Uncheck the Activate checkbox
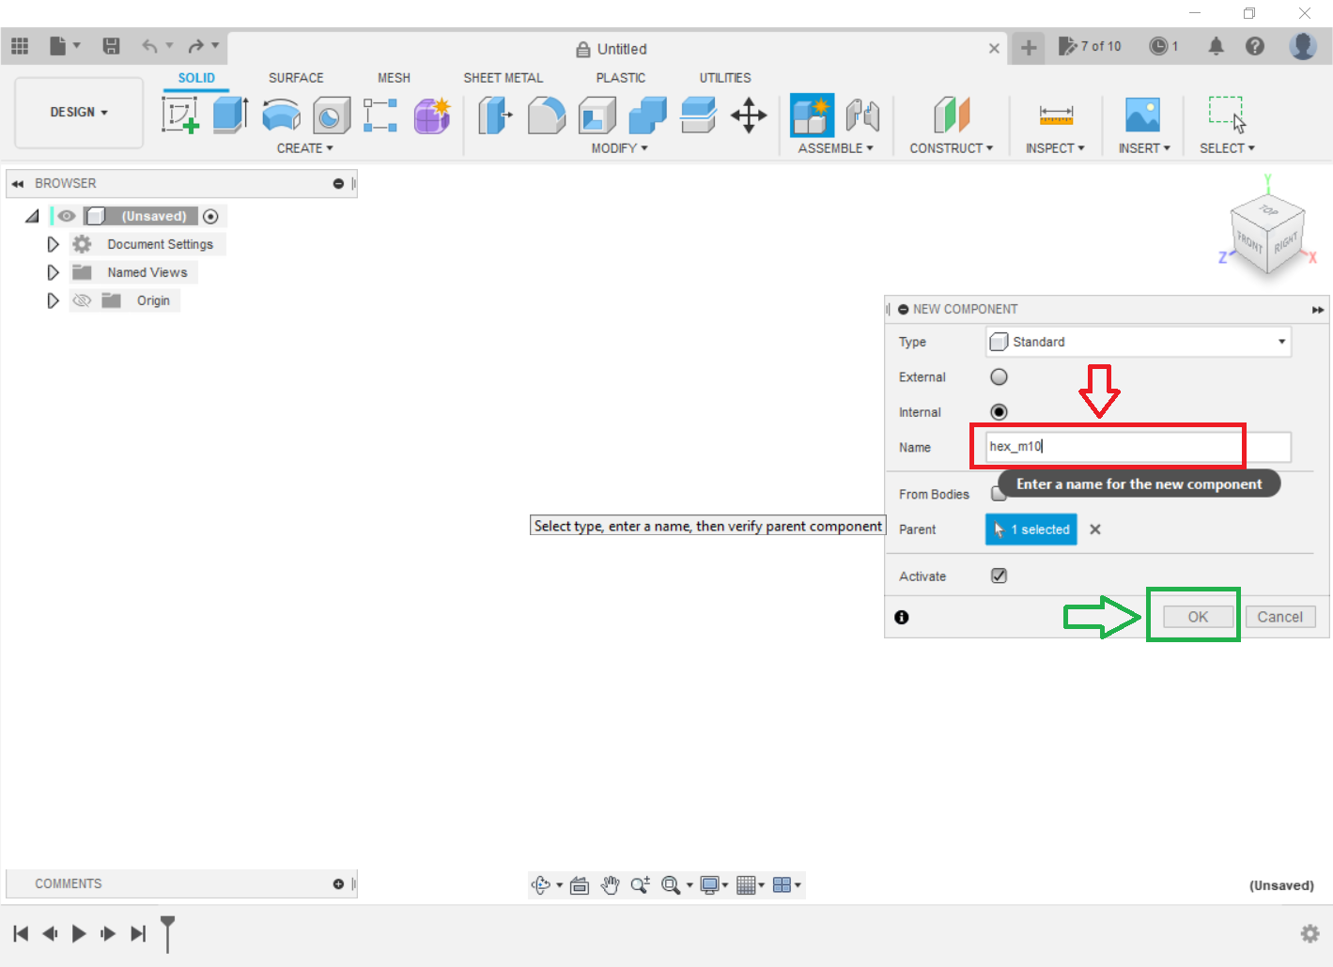 point(999,576)
